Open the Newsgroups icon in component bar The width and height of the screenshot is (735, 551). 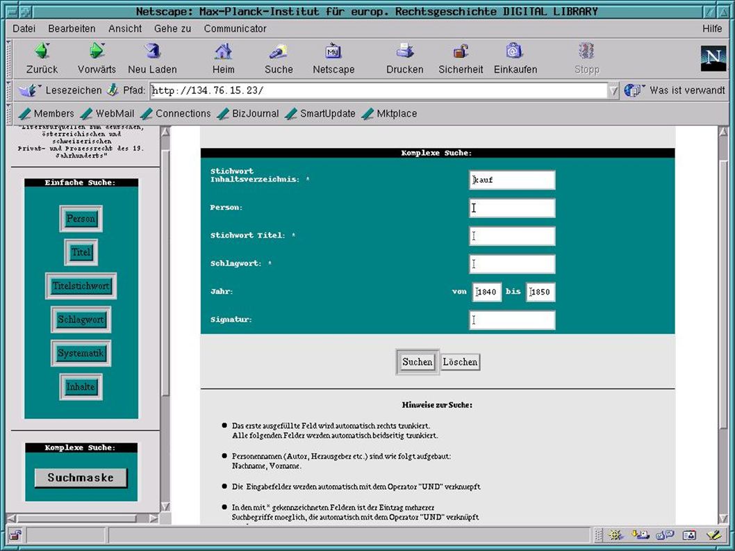[x=665, y=534]
